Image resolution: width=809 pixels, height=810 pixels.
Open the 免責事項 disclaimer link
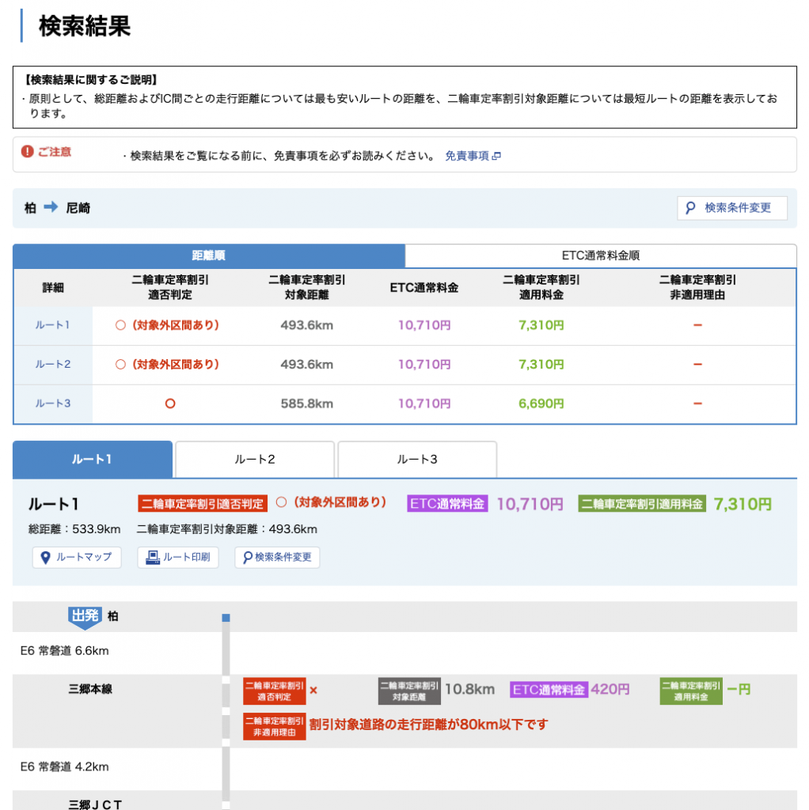click(466, 157)
